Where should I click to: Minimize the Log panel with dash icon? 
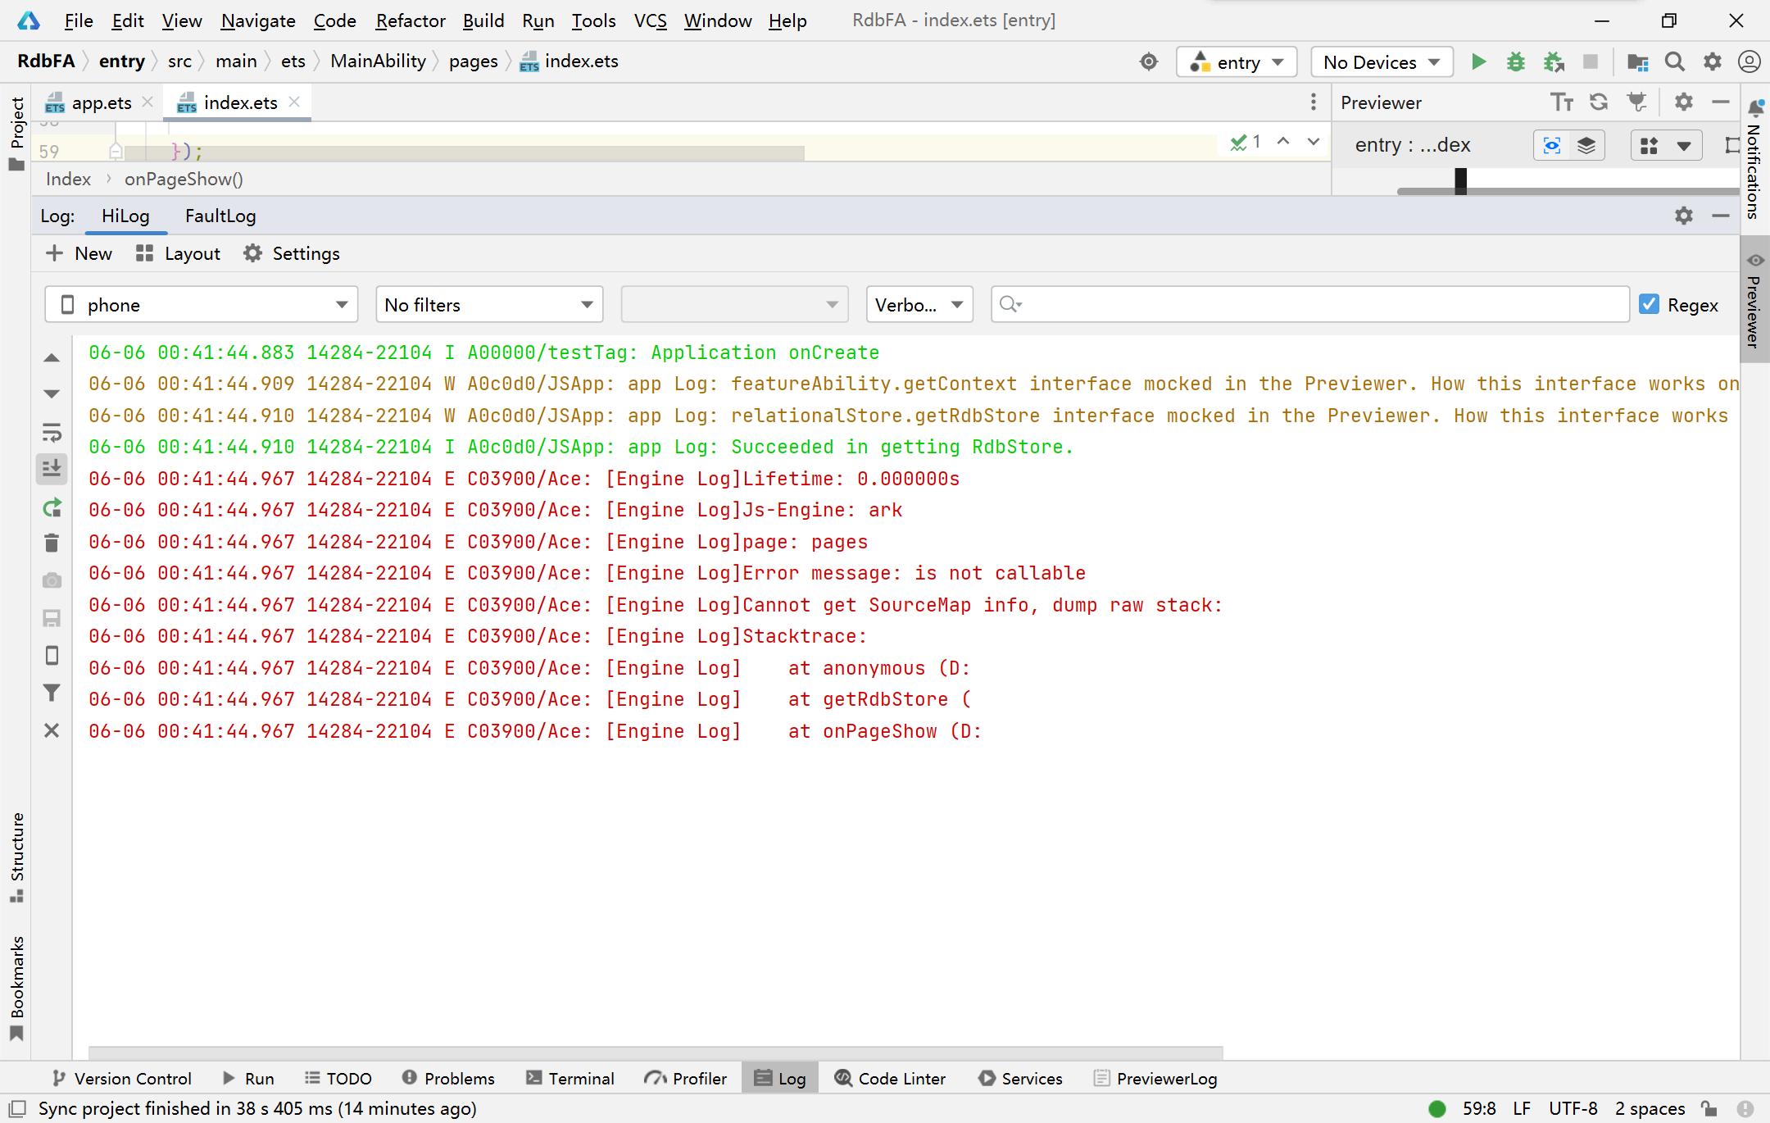coord(1721,216)
